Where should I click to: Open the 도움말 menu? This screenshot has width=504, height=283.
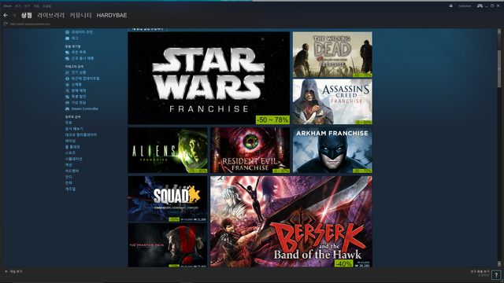tap(47, 6)
